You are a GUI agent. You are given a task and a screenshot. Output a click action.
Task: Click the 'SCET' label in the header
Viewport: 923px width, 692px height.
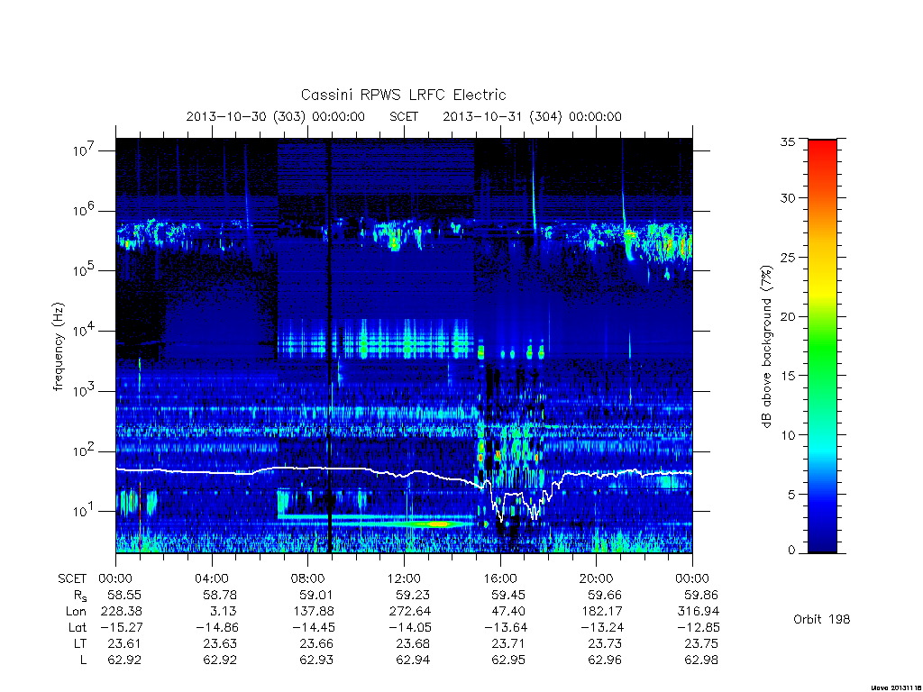click(404, 116)
